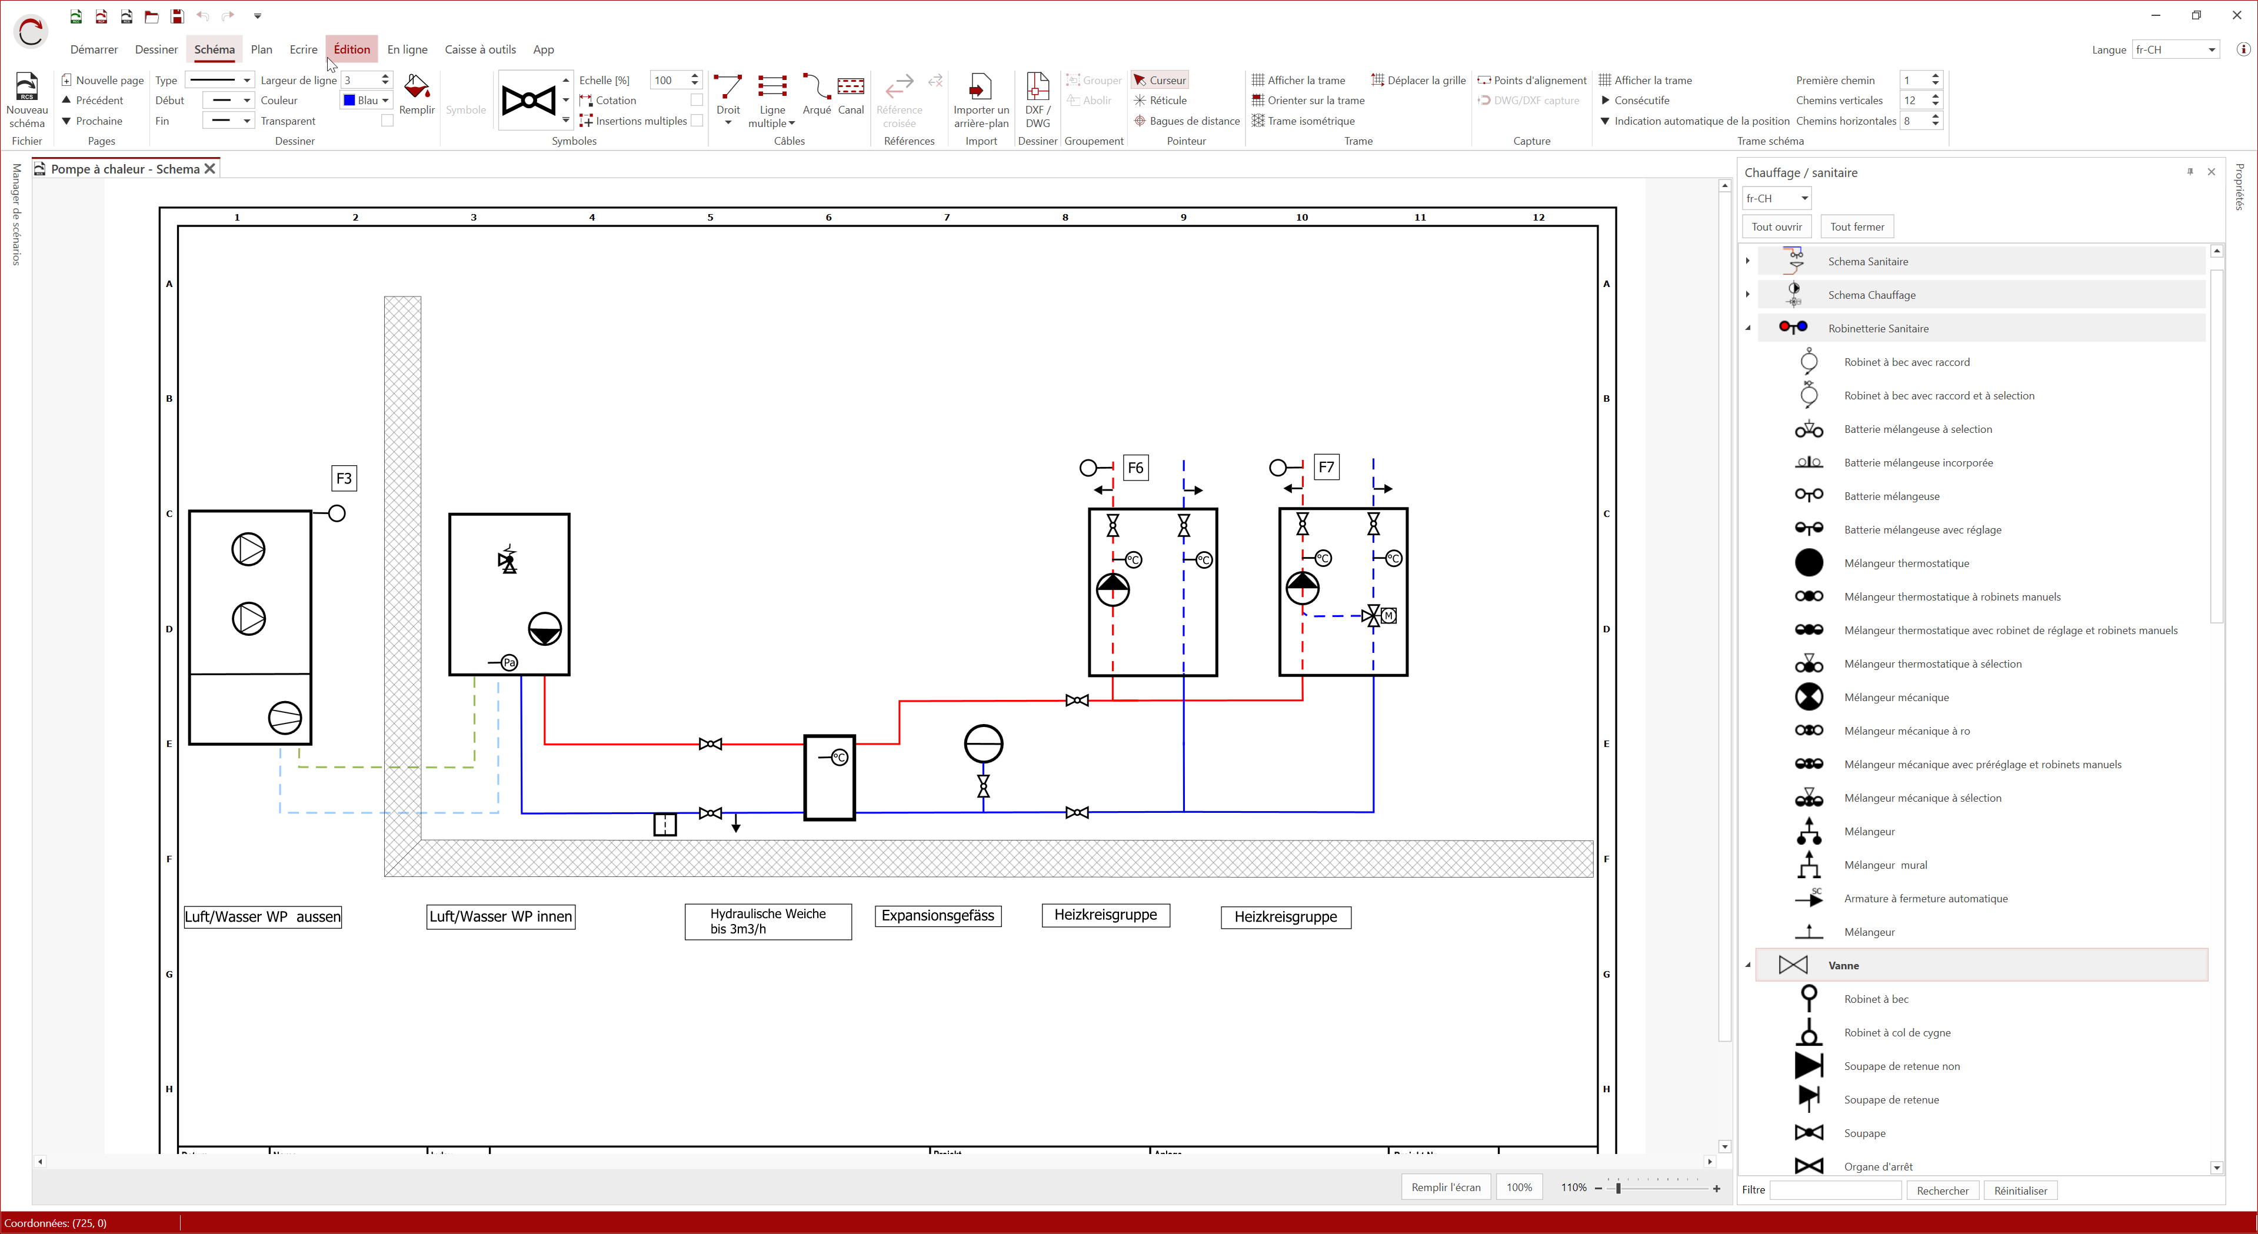Enable the Transparent checkbox
The image size is (2258, 1234).
click(387, 121)
